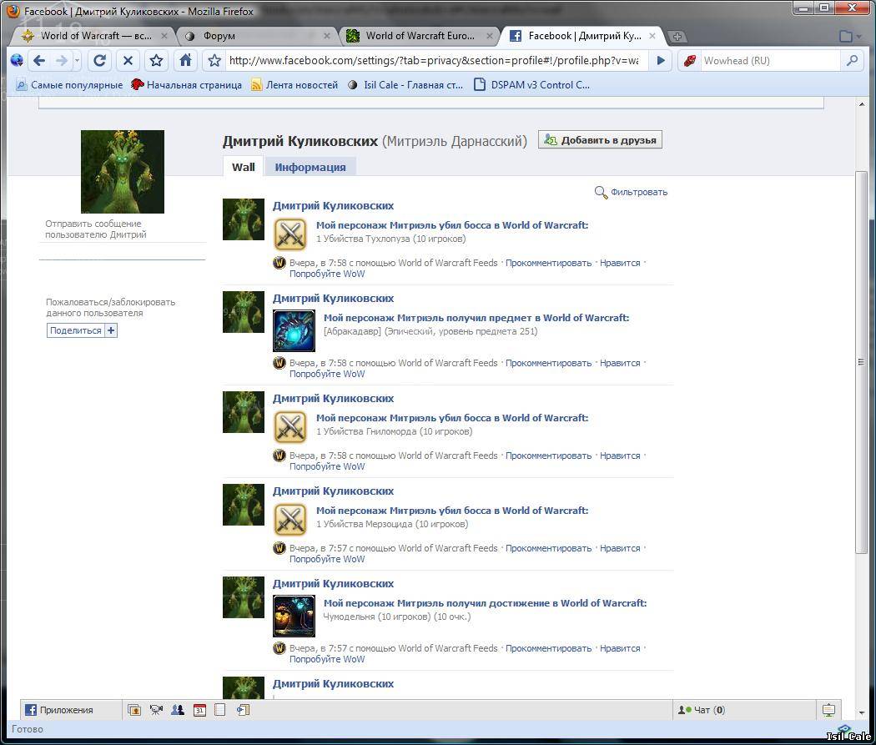Click into the Wowhead (RU) search field
Screen dimensions: 876x745
point(770,60)
